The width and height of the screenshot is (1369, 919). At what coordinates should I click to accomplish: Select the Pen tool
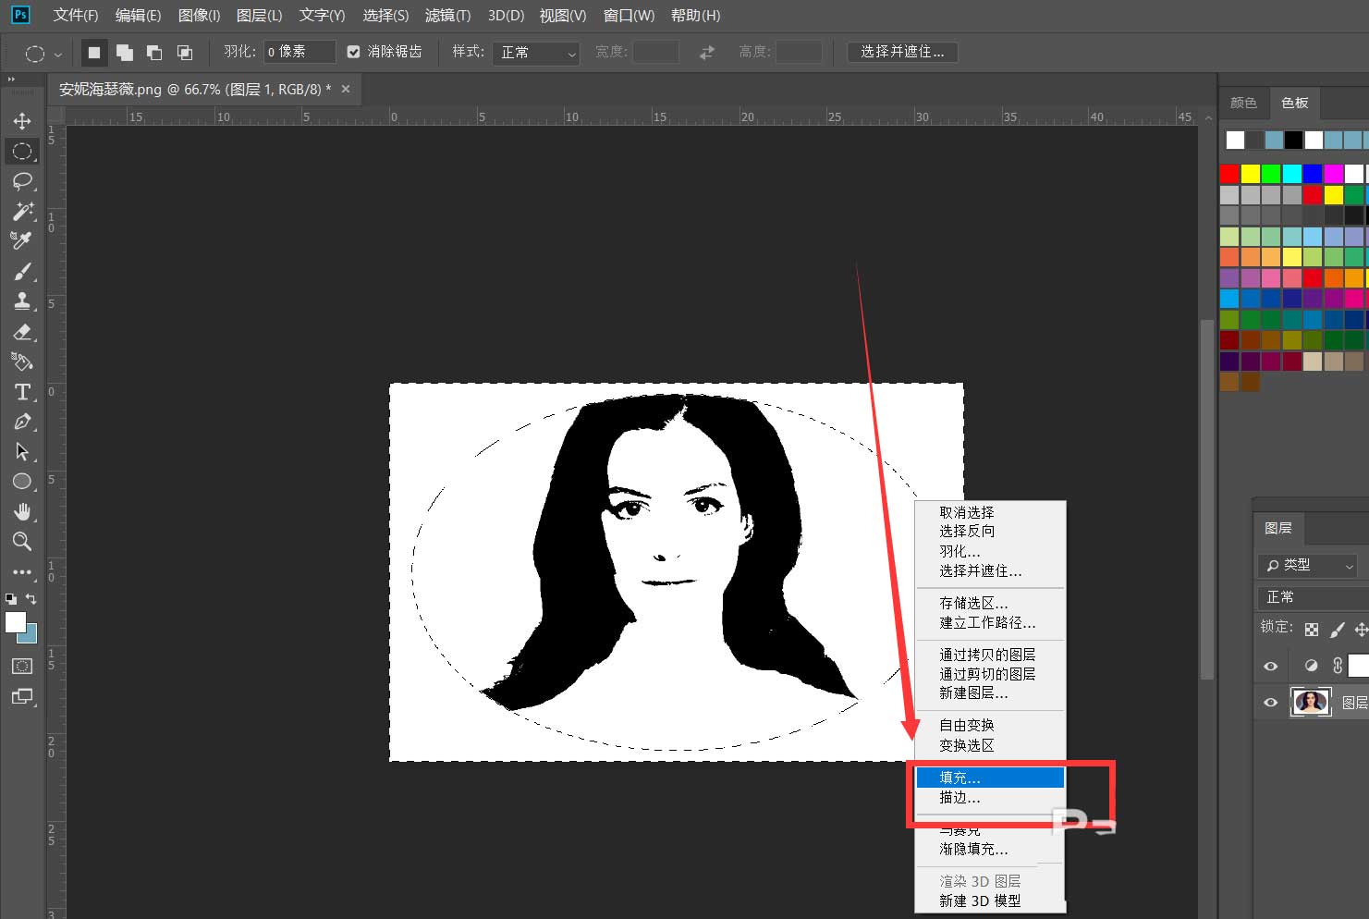click(x=22, y=422)
